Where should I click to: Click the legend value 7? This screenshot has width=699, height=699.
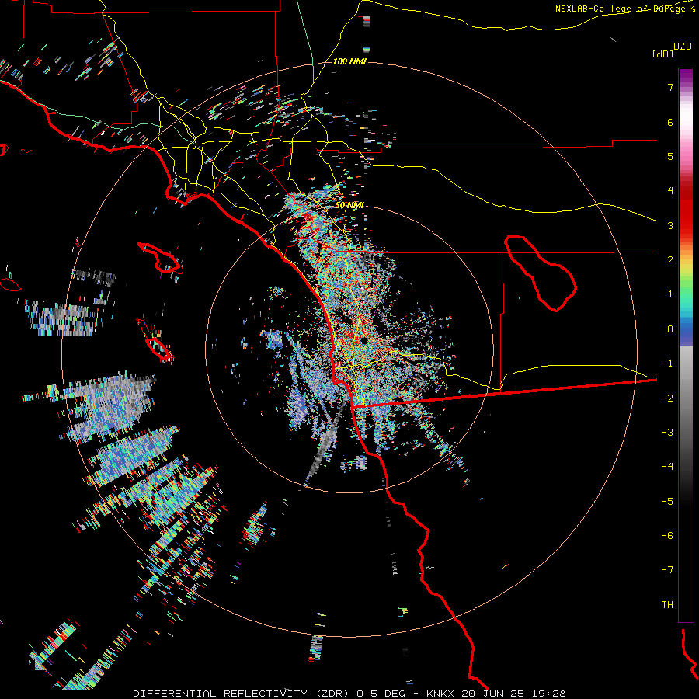(670, 87)
